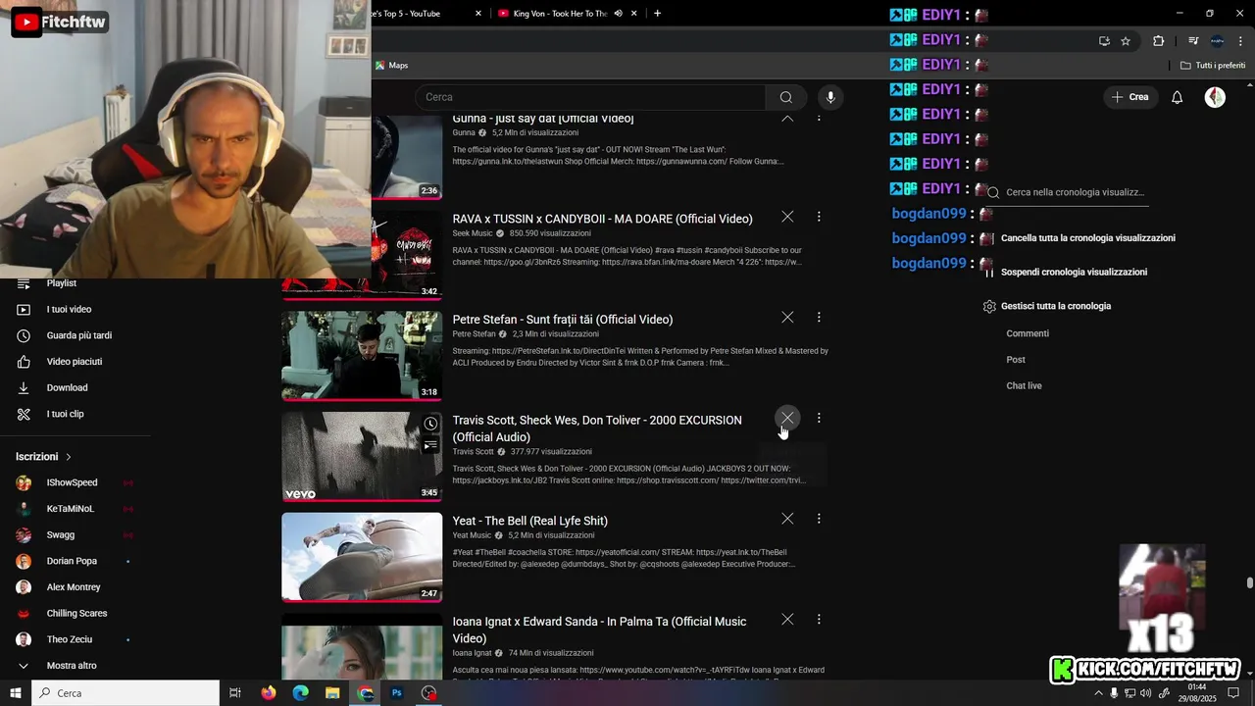Open RAVA x TUSSIN x CANDYBOII video title
Image resolution: width=1255 pixels, height=706 pixels.
pos(602,219)
